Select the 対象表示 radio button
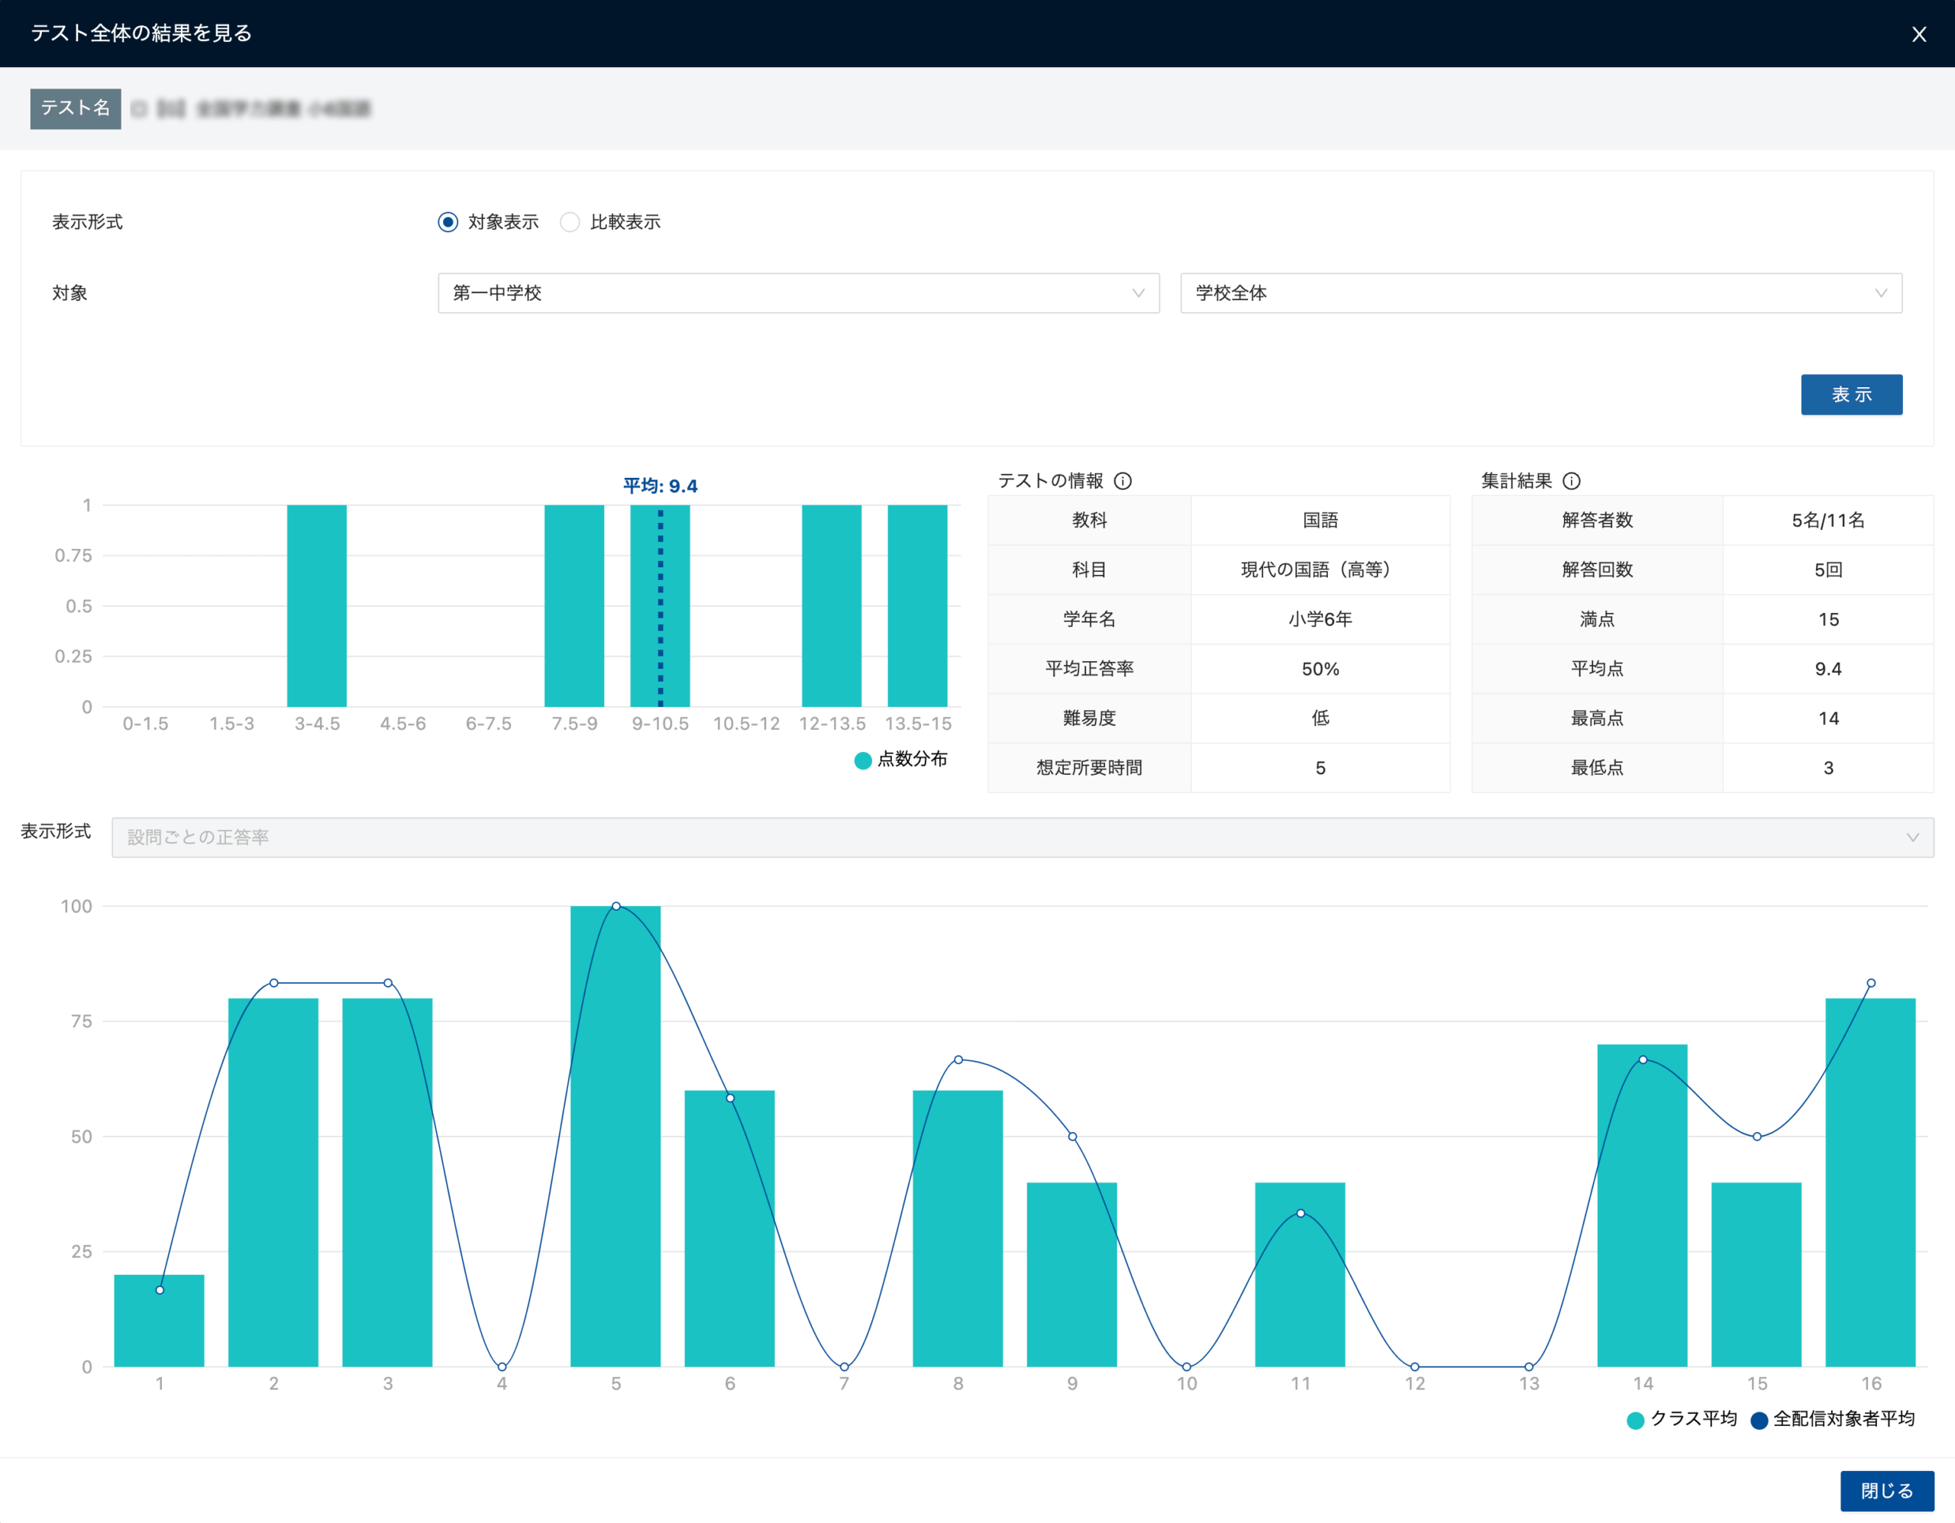1955x1523 pixels. [448, 222]
